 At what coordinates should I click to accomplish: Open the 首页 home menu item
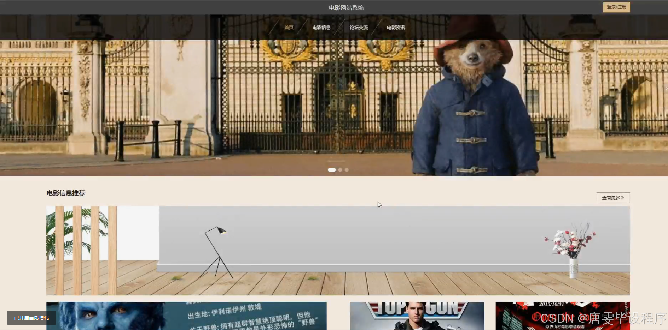pos(289,28)
